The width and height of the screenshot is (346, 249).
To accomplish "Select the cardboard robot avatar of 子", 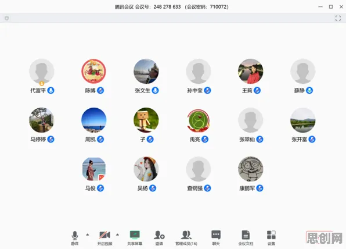I will point(146,120).
